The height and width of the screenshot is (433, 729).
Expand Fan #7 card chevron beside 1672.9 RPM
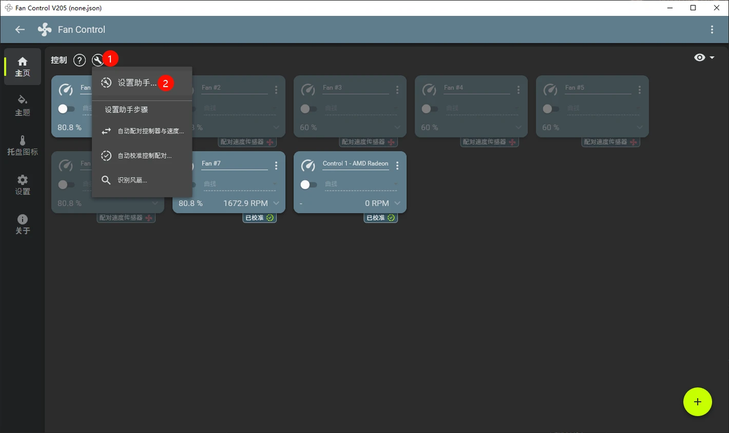tap(276, 203)
